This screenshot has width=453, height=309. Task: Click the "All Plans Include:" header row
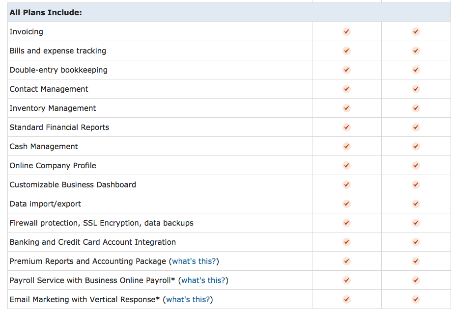[229, 12]
